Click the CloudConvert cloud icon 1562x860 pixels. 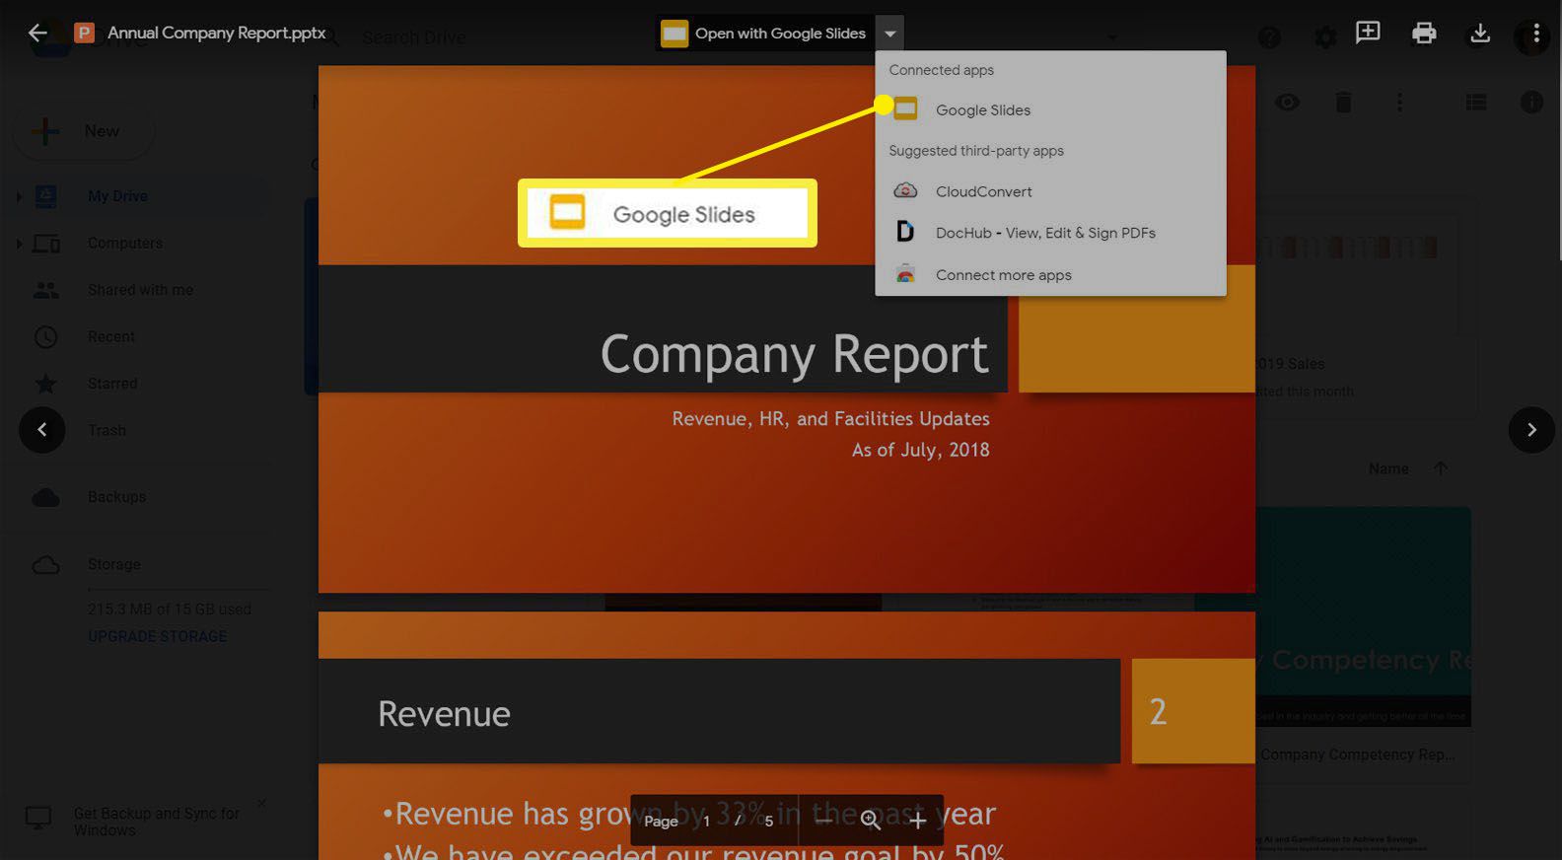point(905,190)
